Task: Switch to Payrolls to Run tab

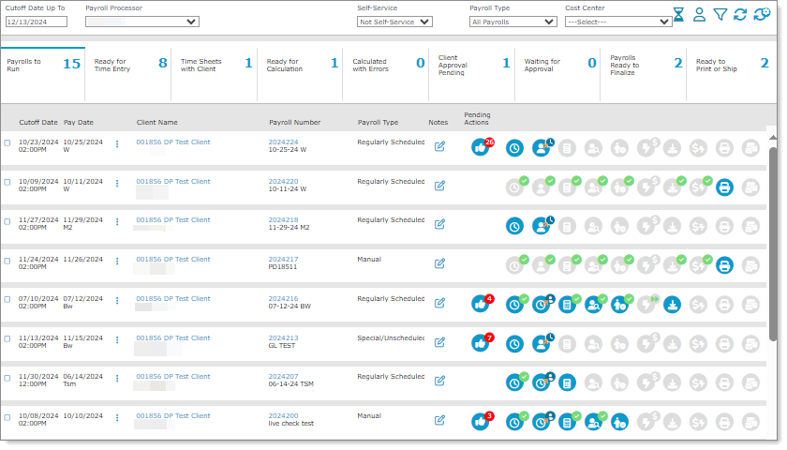Action: click(43, 74)
